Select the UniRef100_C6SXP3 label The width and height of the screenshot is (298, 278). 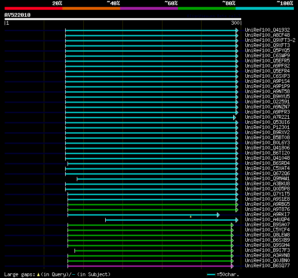[x=267, y=76]
